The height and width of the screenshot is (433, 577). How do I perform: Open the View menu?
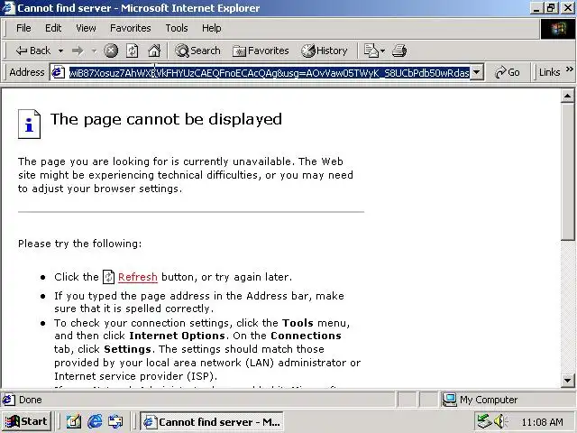[86, 28]
